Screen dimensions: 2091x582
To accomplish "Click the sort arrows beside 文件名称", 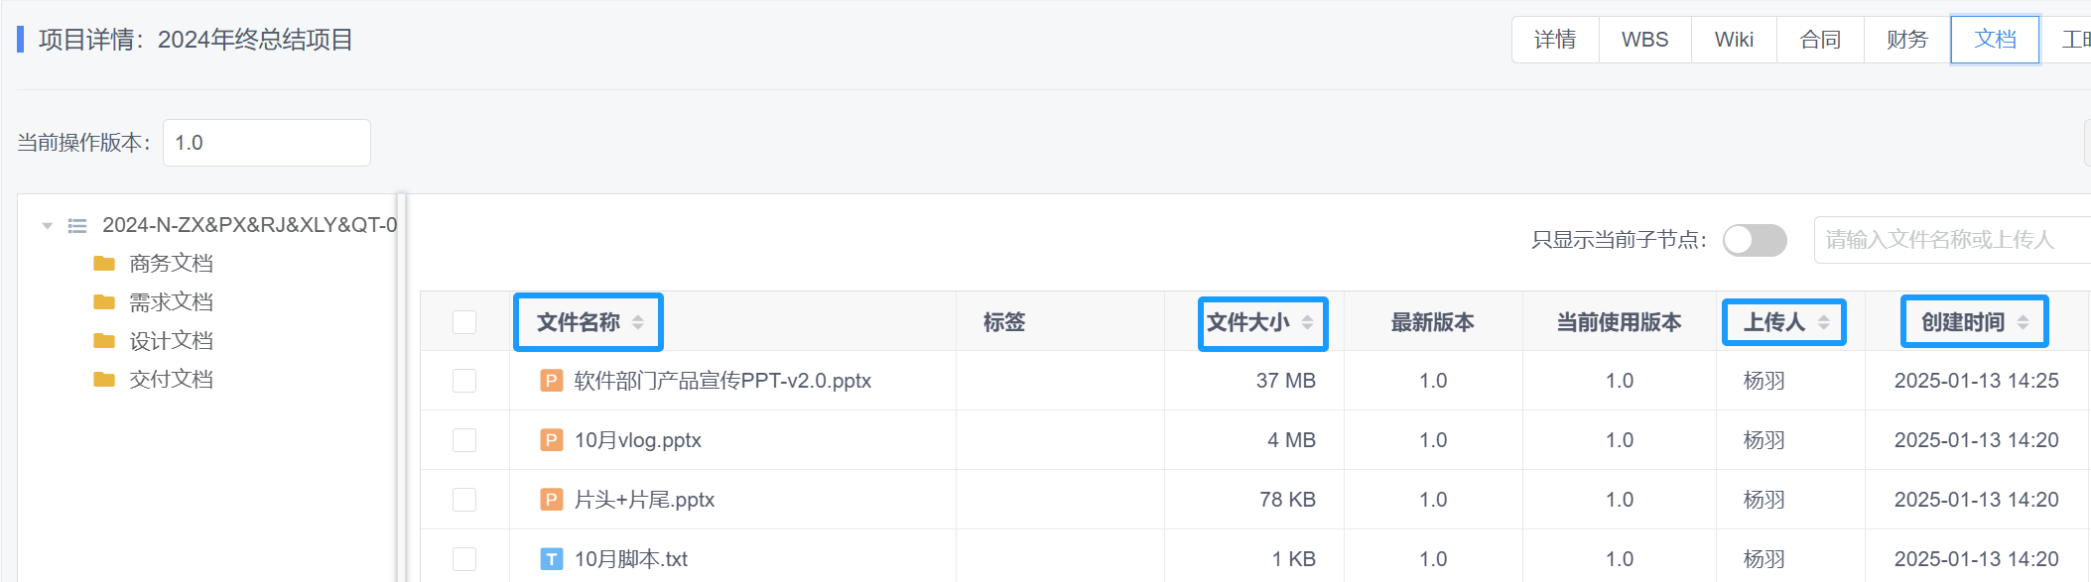I will 638,322.
